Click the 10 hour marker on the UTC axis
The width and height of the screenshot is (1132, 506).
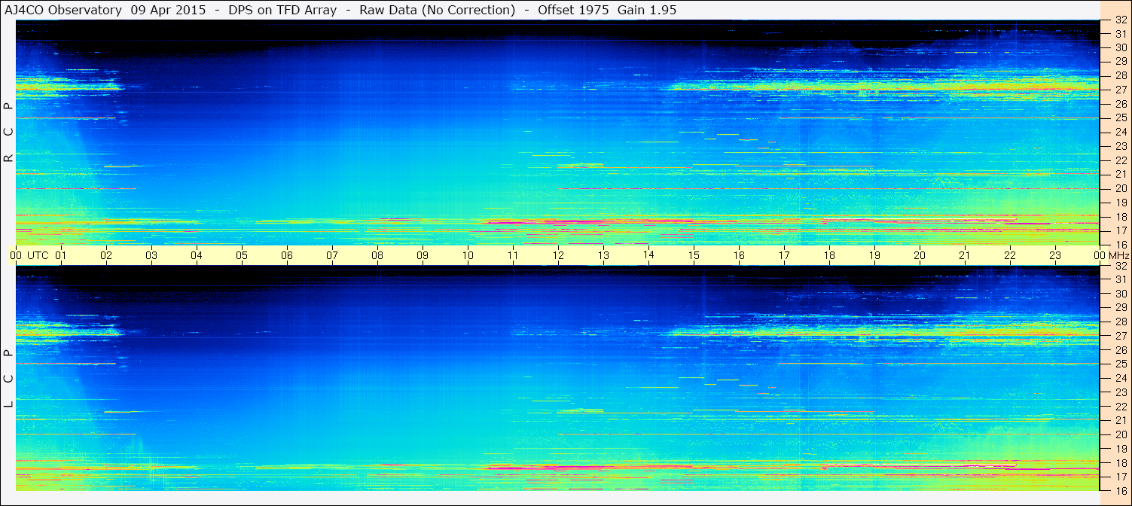tap(468, 255)
